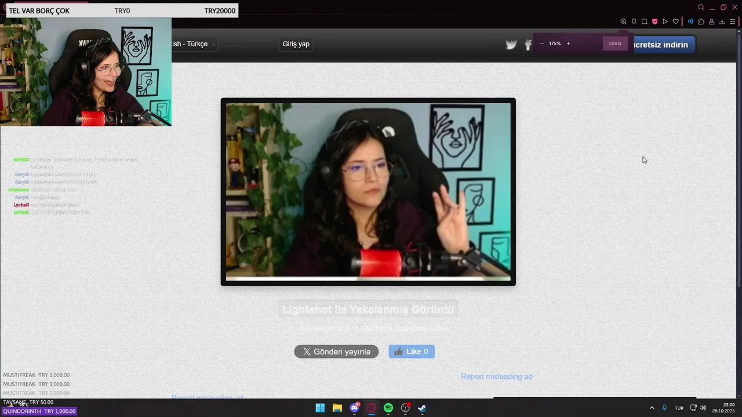Open the English - Türkçe language dropdown
742x417 pixels.
[x=194, y=44]
